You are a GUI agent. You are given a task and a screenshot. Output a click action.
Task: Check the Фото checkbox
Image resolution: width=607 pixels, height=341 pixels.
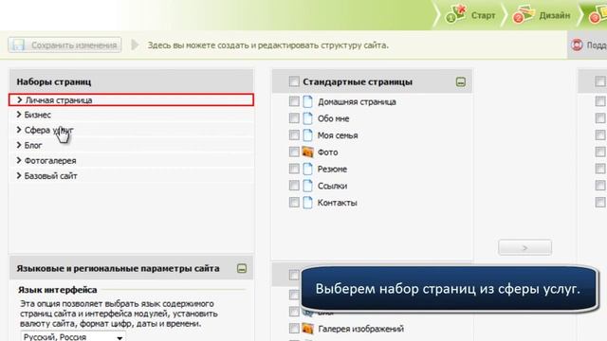(294, 152)
